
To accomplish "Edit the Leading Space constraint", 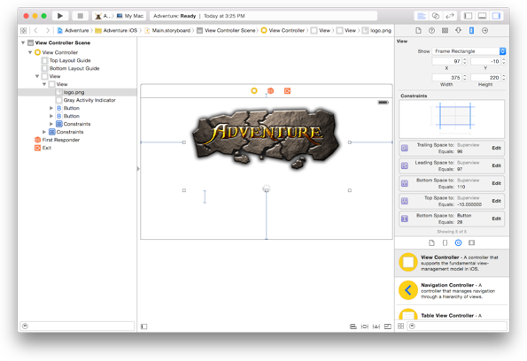I will [496, 165].
